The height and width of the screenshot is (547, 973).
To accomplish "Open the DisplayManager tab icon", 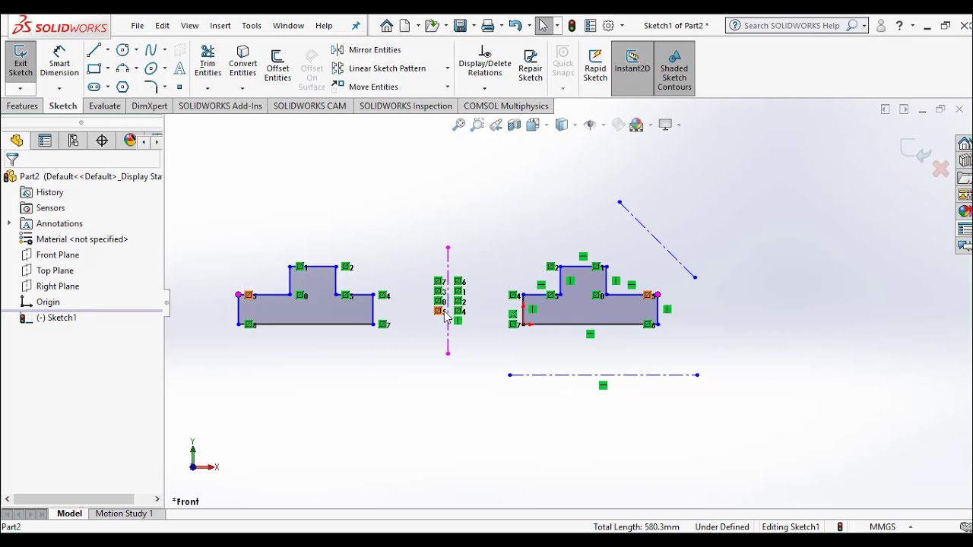I will click(x=130, y=141).
